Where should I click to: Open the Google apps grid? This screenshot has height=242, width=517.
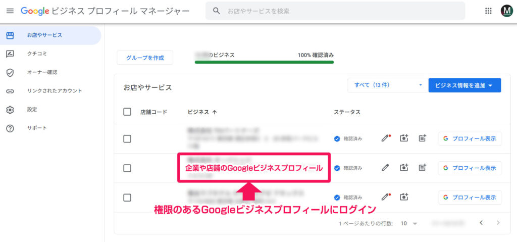[488, 11]
